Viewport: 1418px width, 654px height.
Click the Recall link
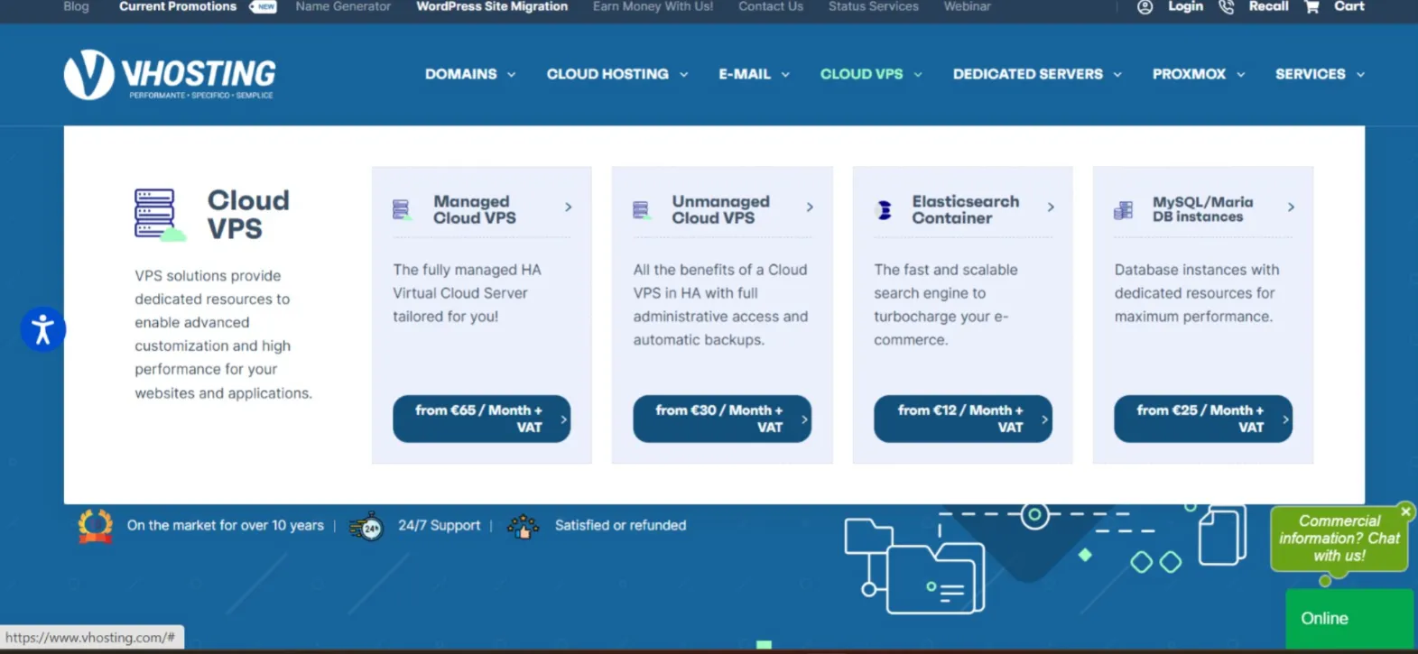click(x=1268, y=6)
